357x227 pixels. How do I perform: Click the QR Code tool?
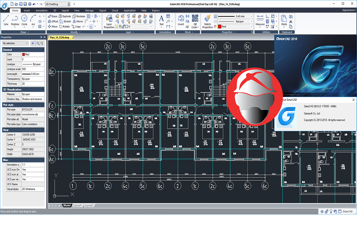pos(195,21)
